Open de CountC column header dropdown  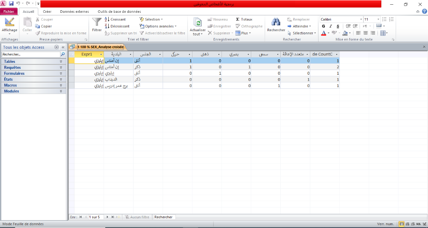pos(337,54)
